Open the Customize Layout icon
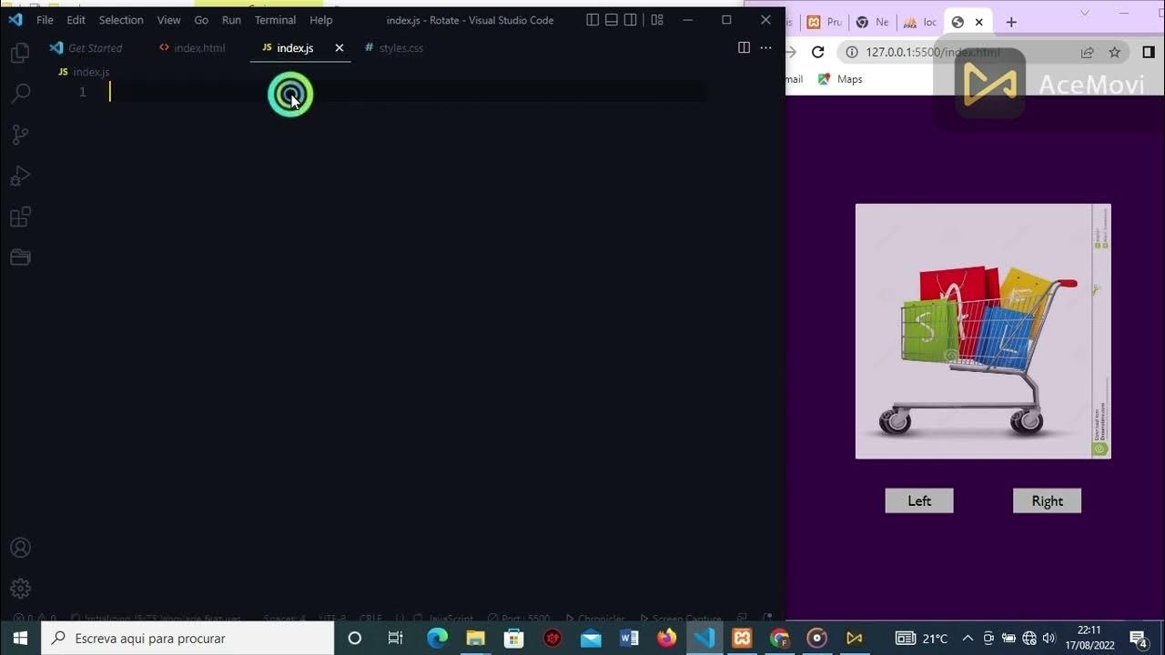The height and width of the screenshot is (655, 1165). (657, 20)
